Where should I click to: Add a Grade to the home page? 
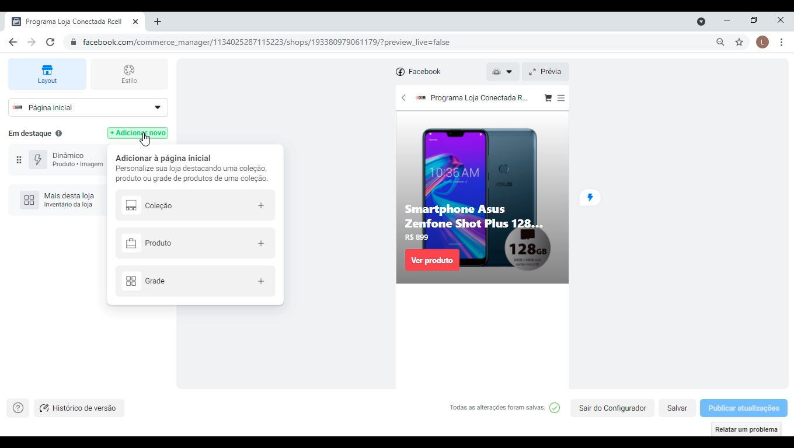tap(195, 281)
